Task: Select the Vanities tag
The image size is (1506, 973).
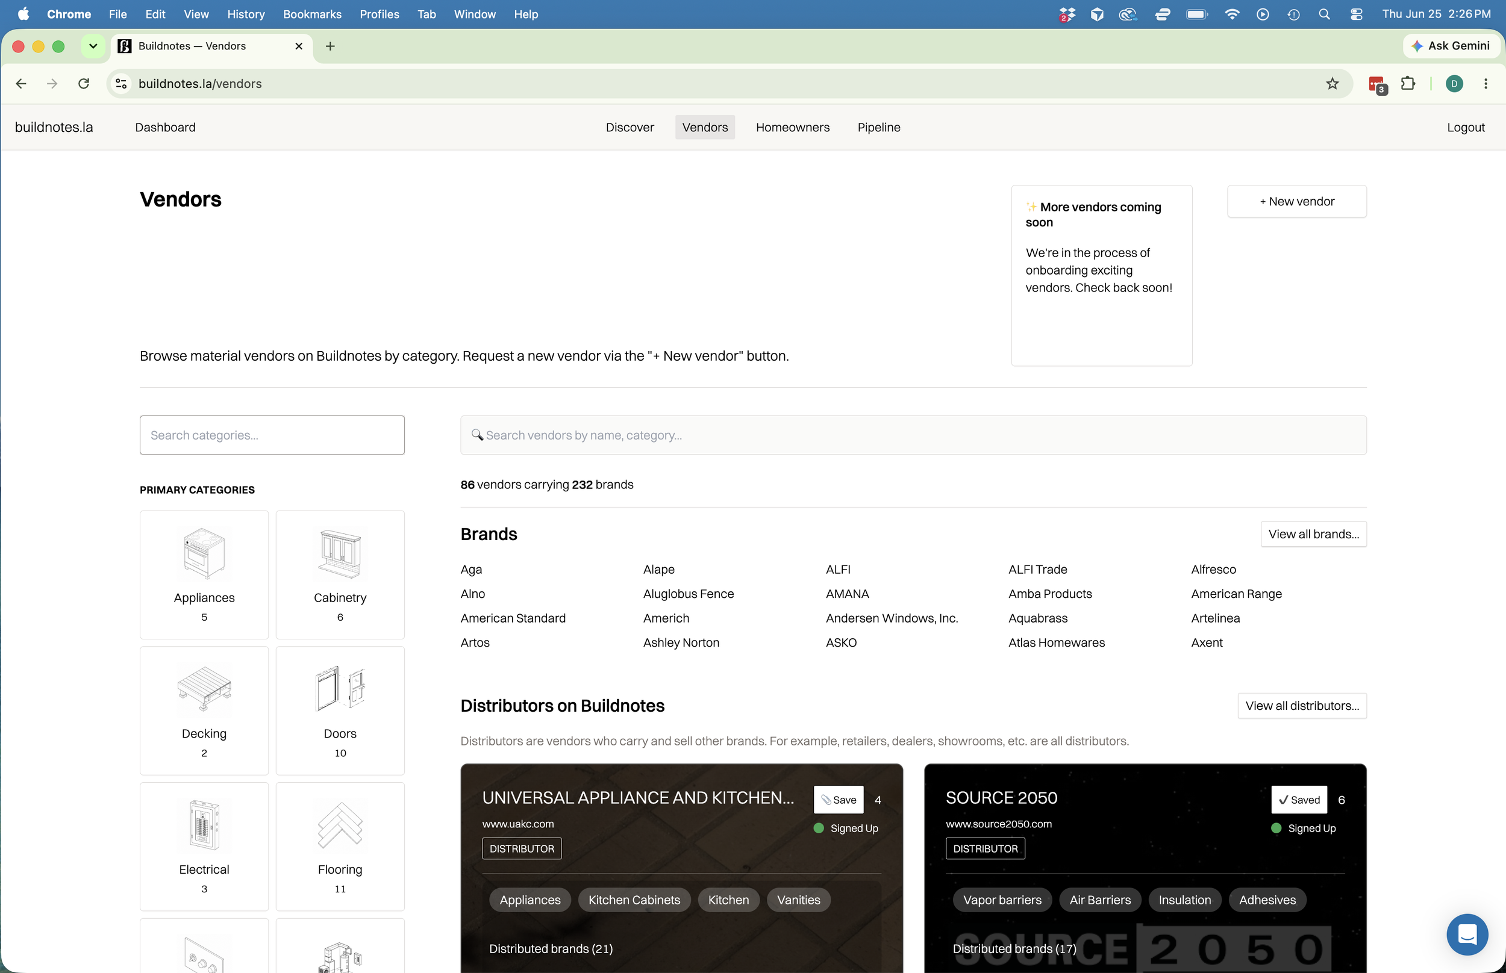Action: click(798, 900)
